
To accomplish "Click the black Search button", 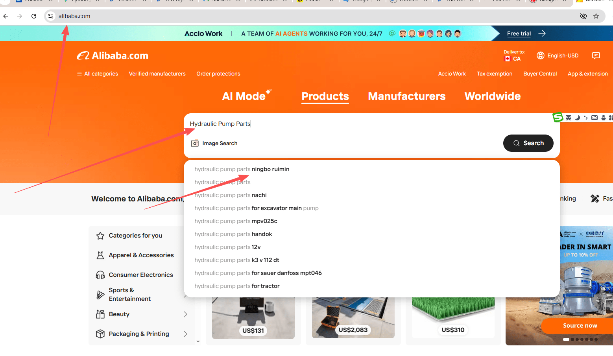I will 528,143.
